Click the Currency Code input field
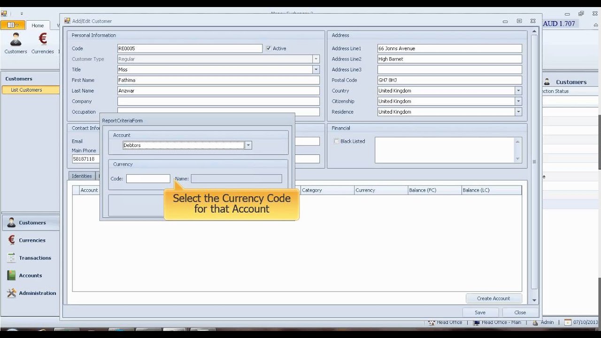Viewport: 601px width, 338px height. point(148,179)
